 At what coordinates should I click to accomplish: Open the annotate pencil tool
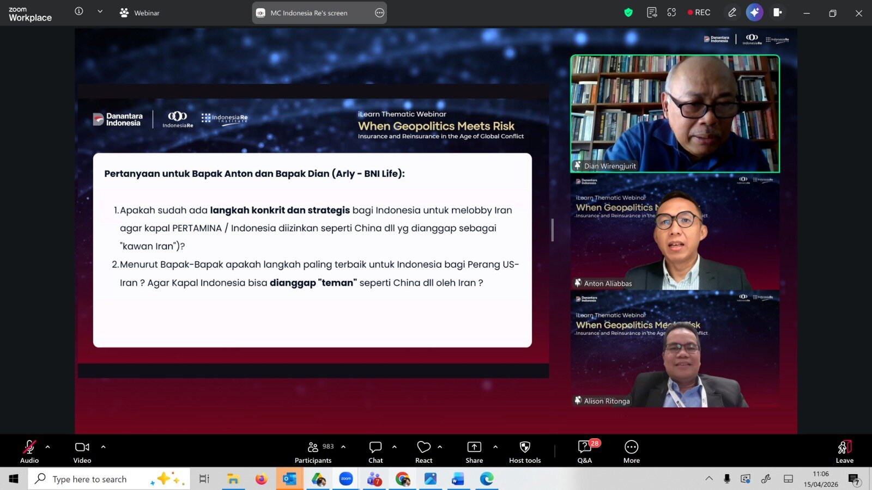click(732, 13)
